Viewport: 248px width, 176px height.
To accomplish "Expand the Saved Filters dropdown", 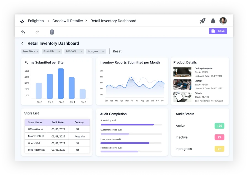I will click(x=30, y=51).
